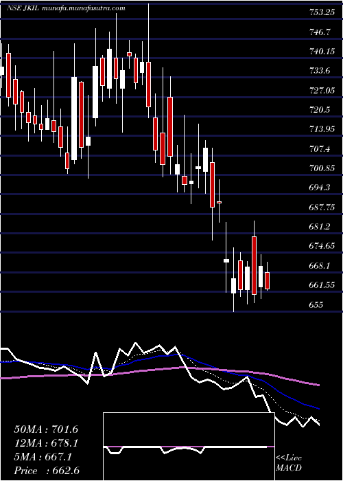Click the 687.75 price axis label

(x=321, y=208)
